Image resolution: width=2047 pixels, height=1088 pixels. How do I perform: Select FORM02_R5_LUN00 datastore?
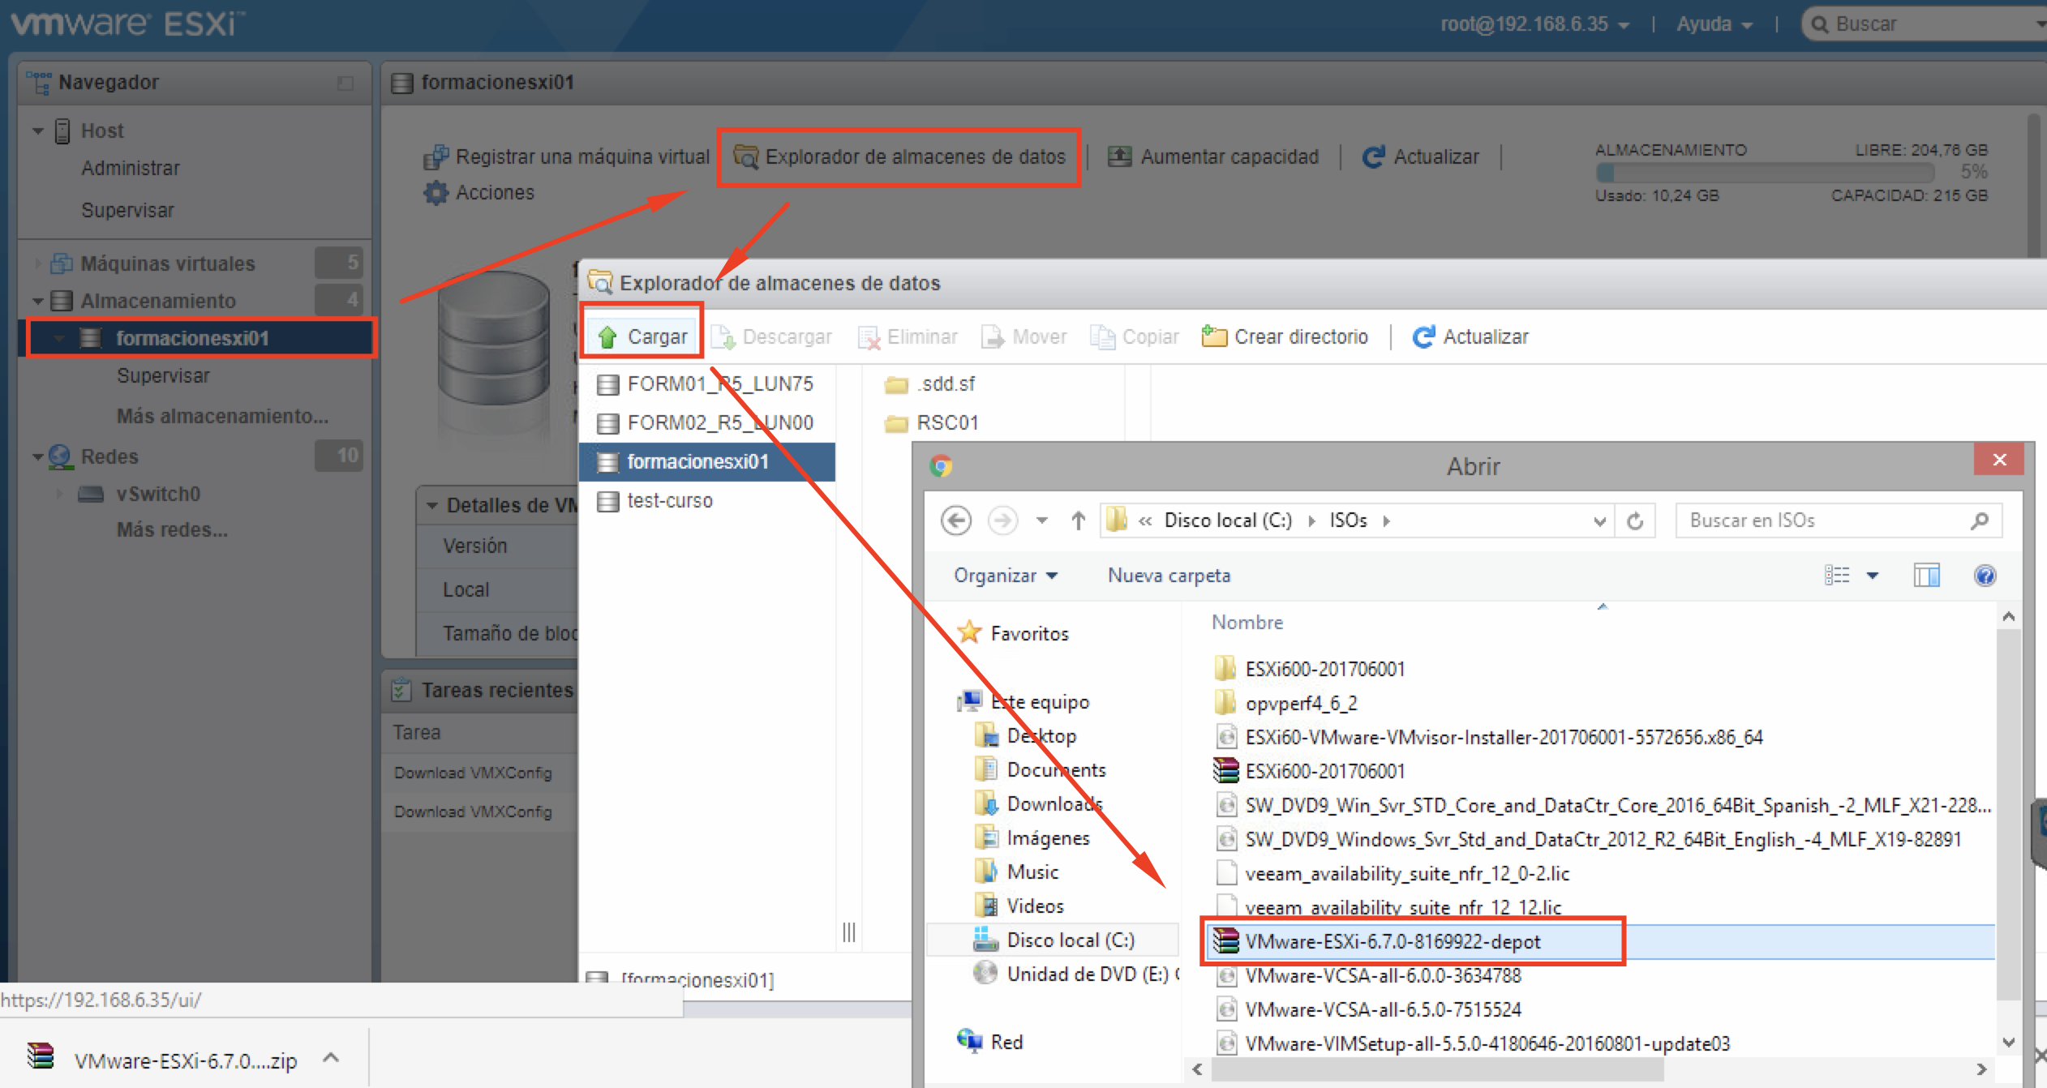(707, 422)
